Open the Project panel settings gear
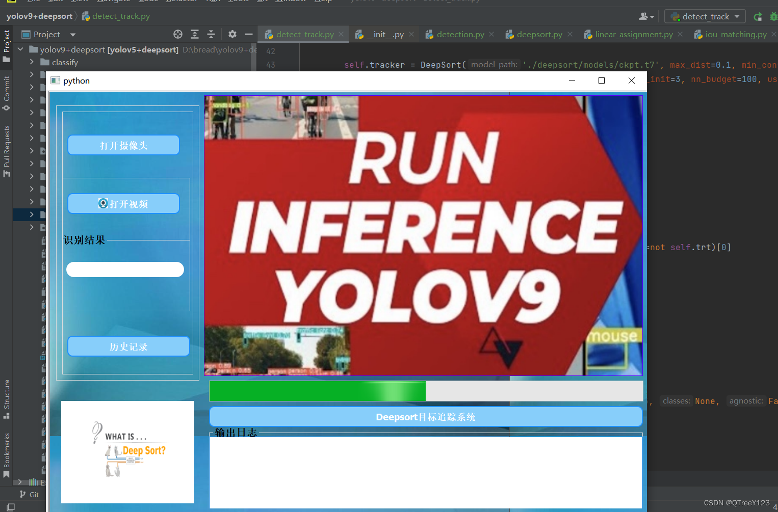 tap(232, 34)
